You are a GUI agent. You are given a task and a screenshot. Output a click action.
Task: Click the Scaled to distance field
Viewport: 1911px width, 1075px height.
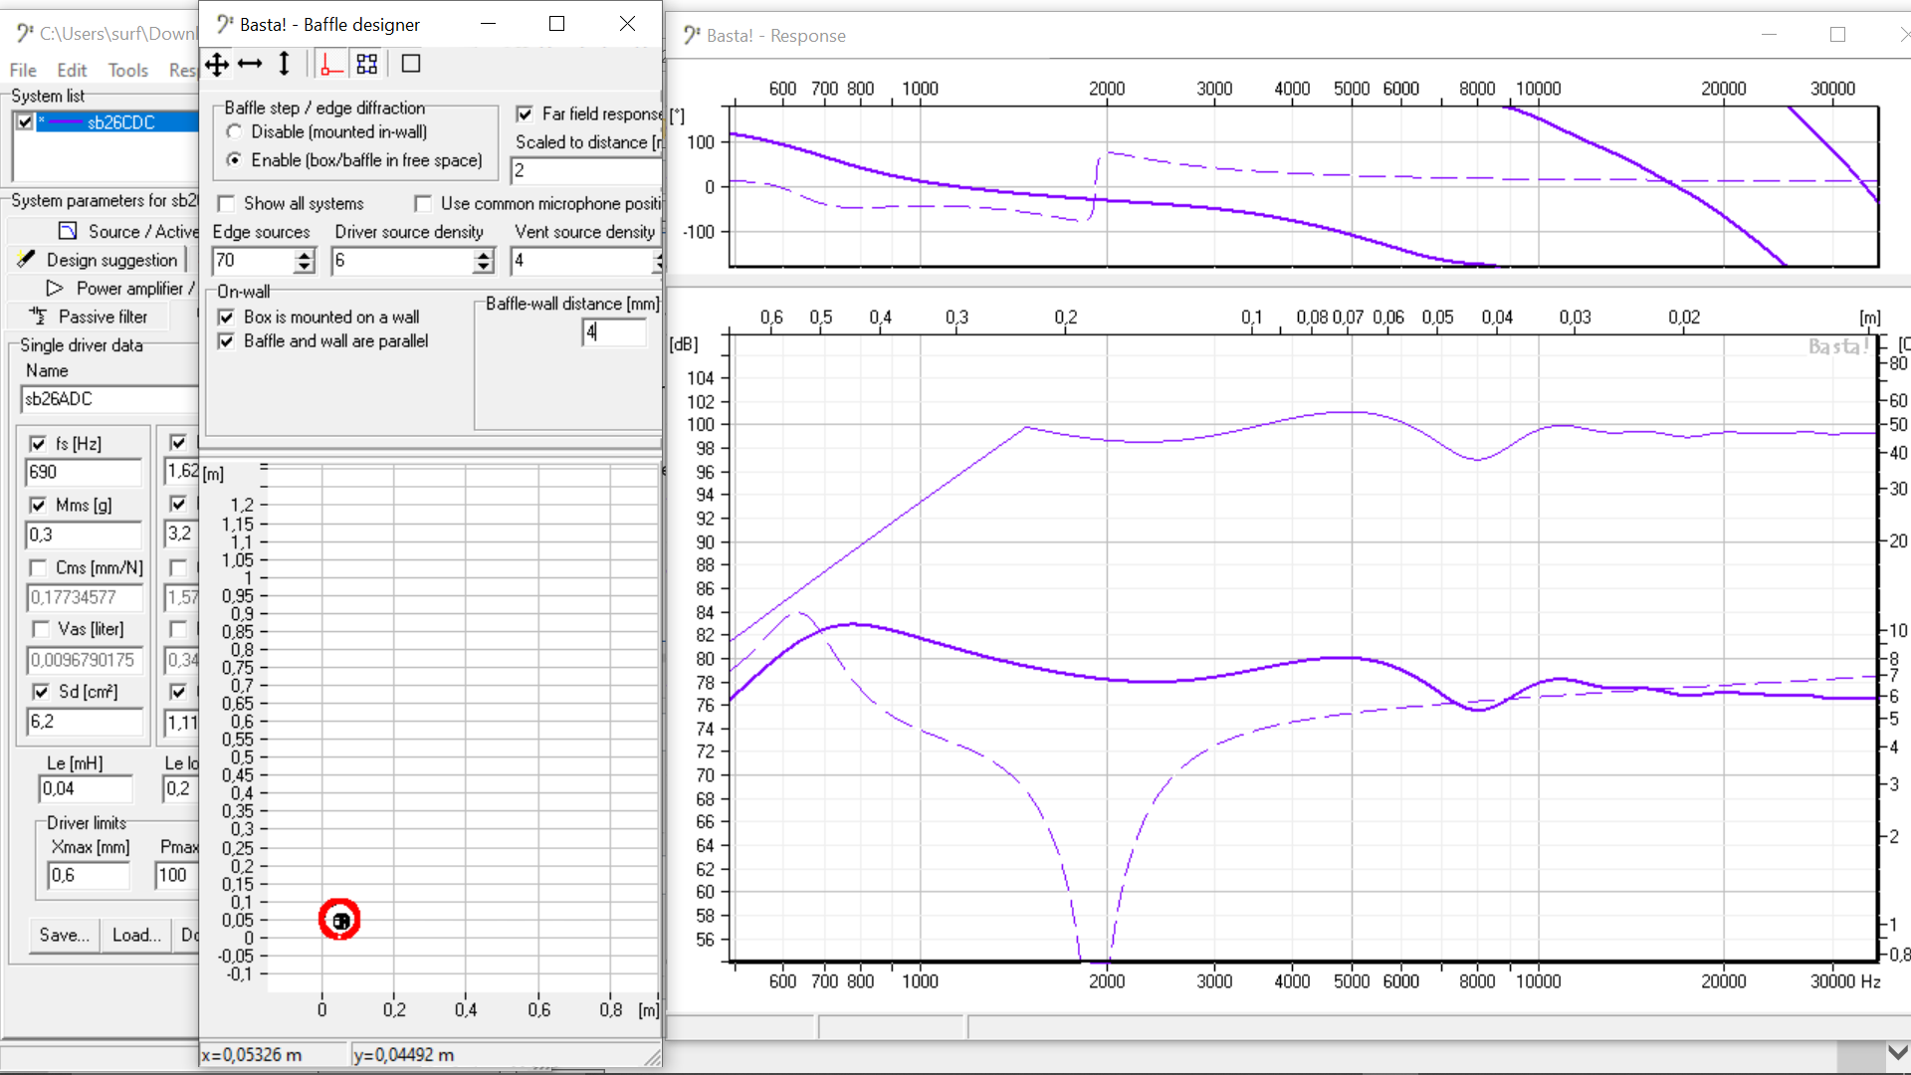[586, 171]
